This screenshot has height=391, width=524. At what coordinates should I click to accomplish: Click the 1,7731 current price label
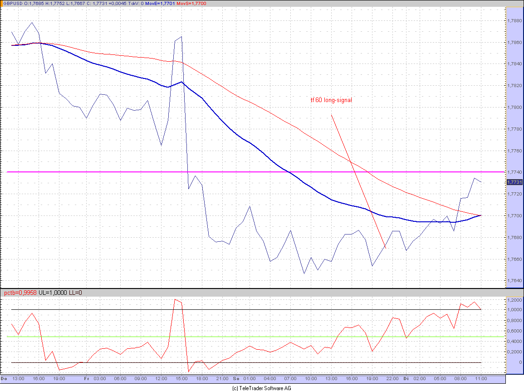coord(514,182)
